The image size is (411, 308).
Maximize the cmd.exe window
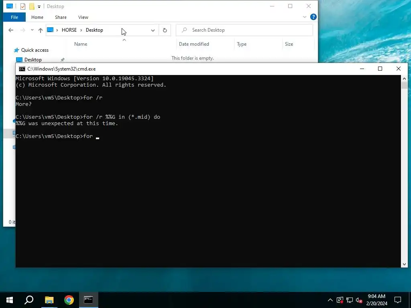(x=380, y=69)
